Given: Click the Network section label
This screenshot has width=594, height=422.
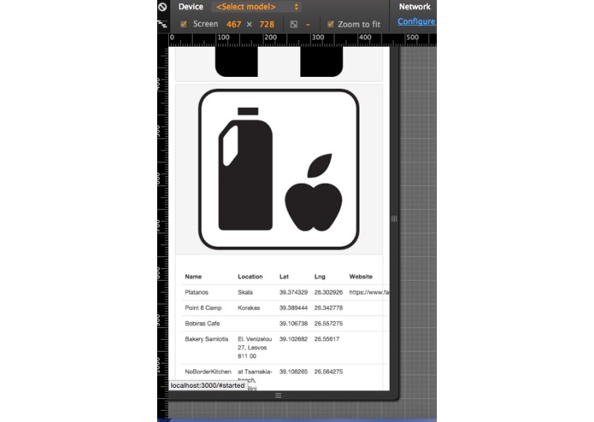Looking at the screenshot, I should click(x=415, y=7).
